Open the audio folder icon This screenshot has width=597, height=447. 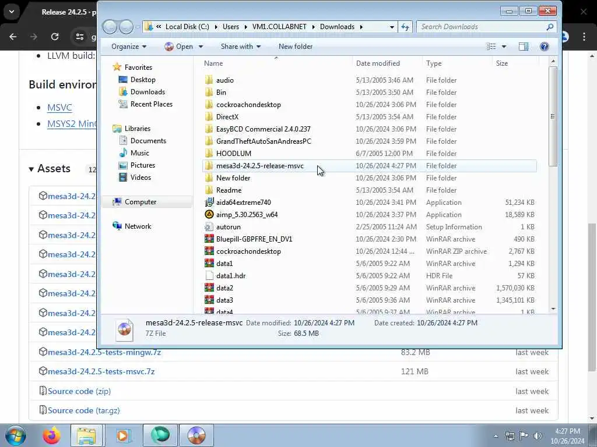pyautogui.click(x=209, y=80)
